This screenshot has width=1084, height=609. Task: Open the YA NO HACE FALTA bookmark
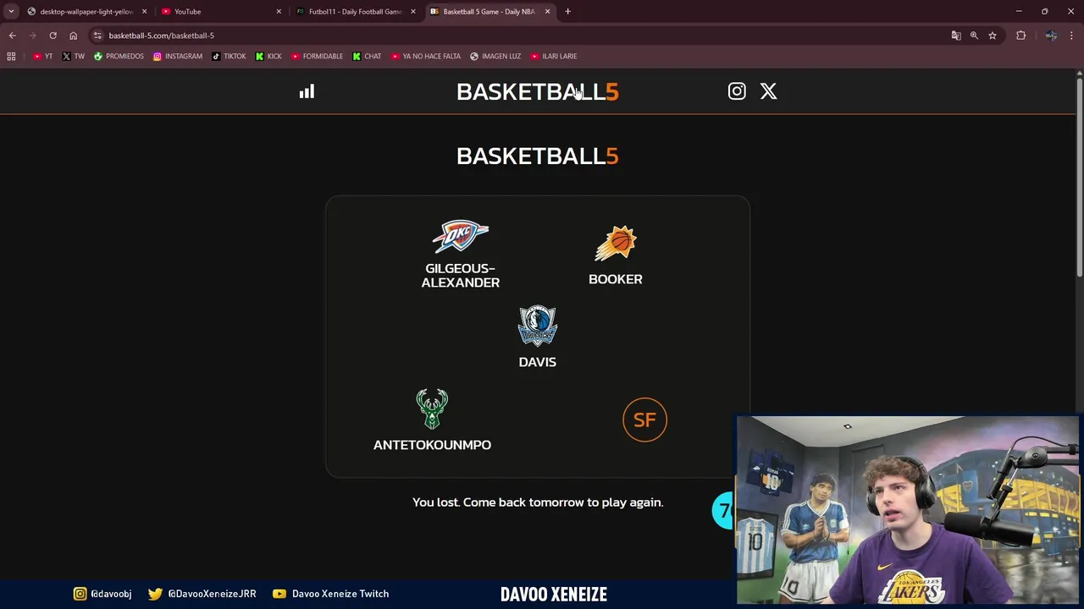coord(425,56)
